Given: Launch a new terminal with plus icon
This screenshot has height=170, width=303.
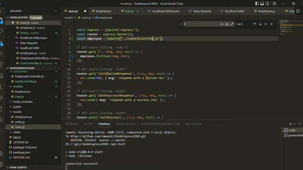Looking at the screenshot, I should point(290,124).
